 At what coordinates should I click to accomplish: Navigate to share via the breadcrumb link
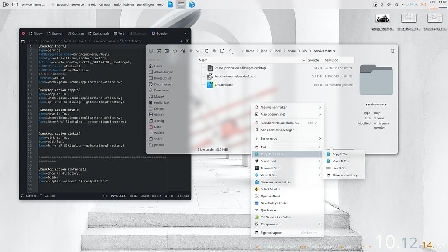pyautogui.click(x=292, y=51)
